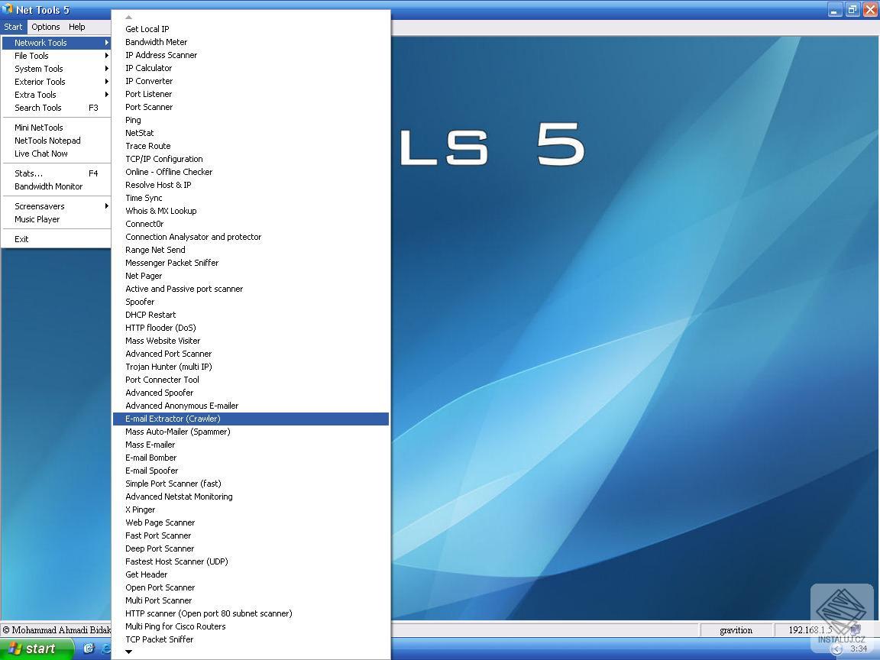The height and width of the screenshot is (660, 880).
Task: Select Online - Offline Checker
Action: click(x=251, y=172)
